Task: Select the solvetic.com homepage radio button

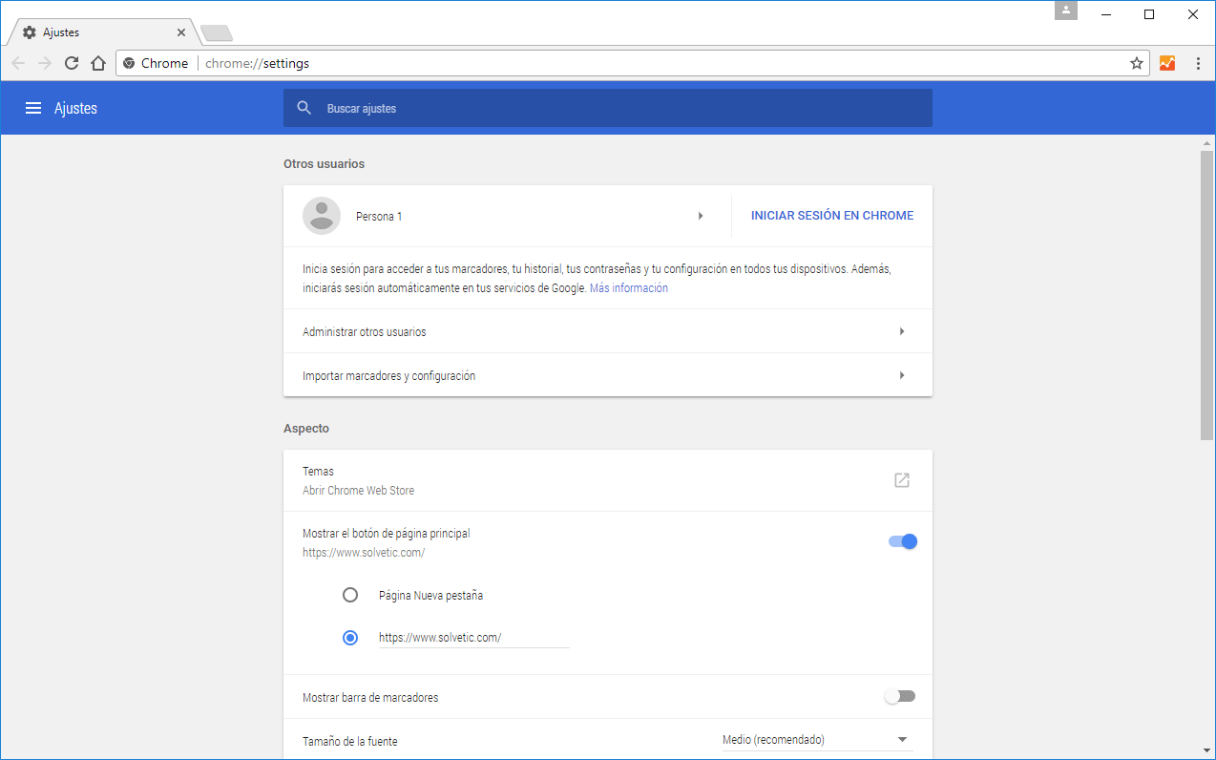Action: tap(350, 637)
